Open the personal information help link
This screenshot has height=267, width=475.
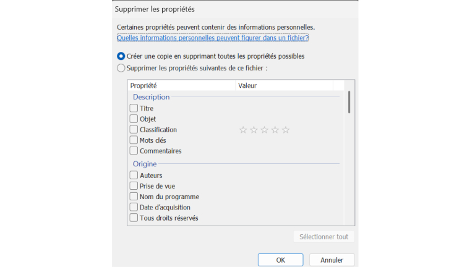[x=212, y=38]
